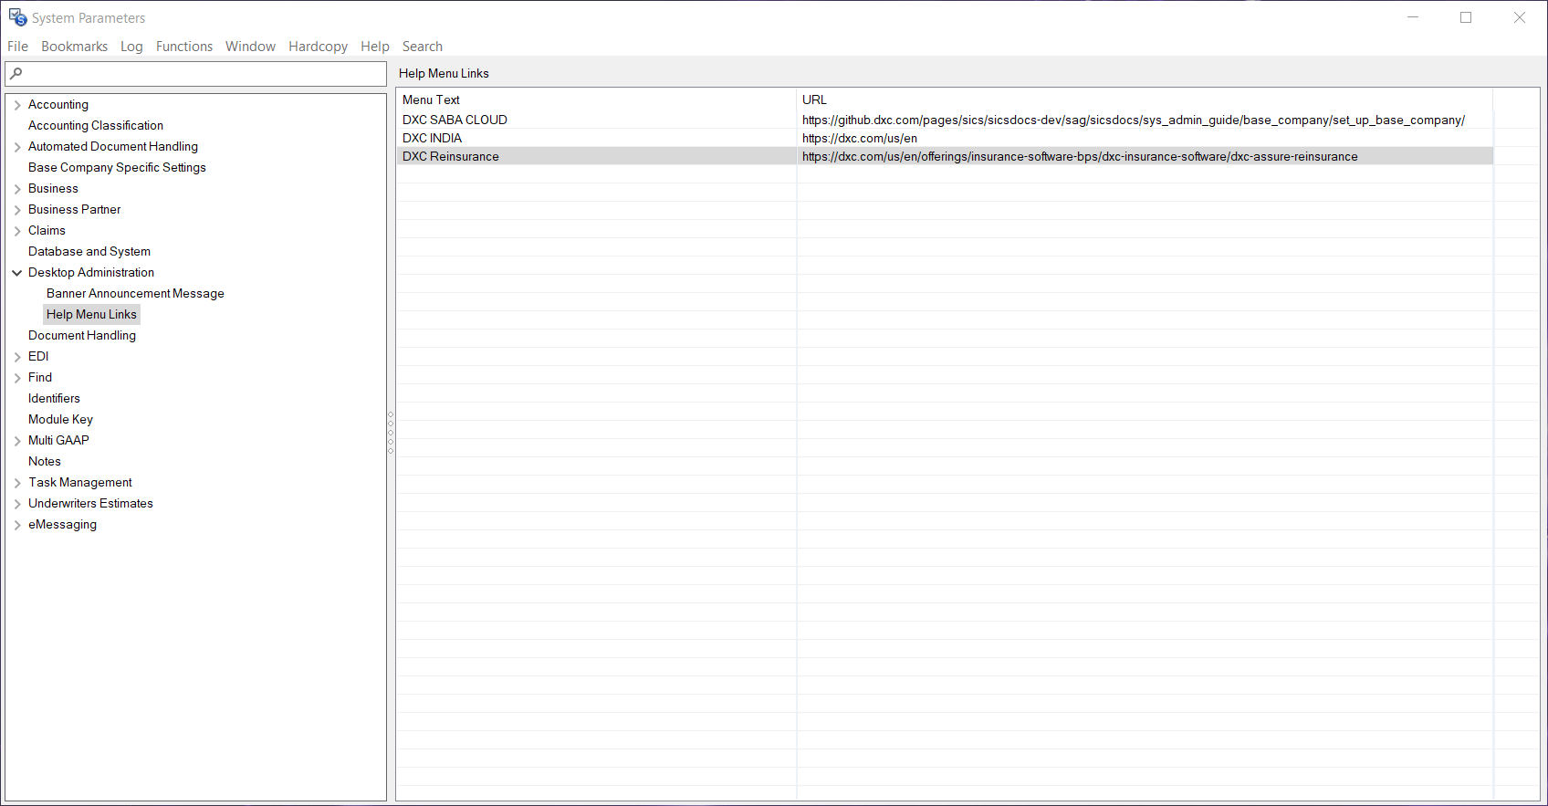Click the search magnifier icon in filter box

point(16,73)
